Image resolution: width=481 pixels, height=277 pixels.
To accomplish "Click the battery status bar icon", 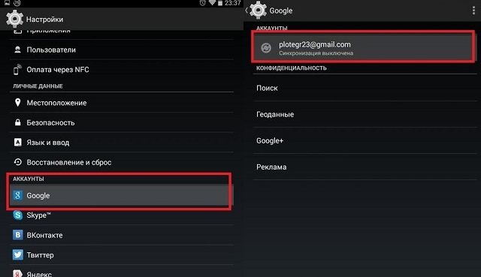I will [220, 3].
